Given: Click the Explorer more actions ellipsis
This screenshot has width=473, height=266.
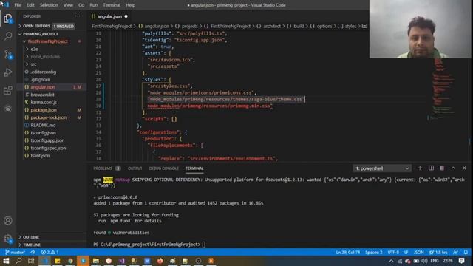Looking at the screenshot, I should pyautogui.click(x=78, y=16).
